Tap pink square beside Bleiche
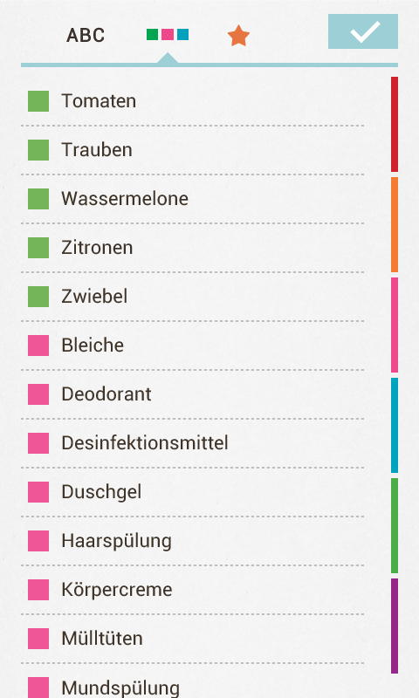Screen dimensions: 419x698 tap(38, 346)
